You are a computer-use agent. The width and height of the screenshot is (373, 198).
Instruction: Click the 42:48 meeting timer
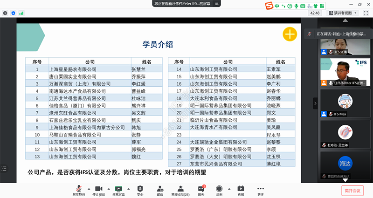point(315,13)
